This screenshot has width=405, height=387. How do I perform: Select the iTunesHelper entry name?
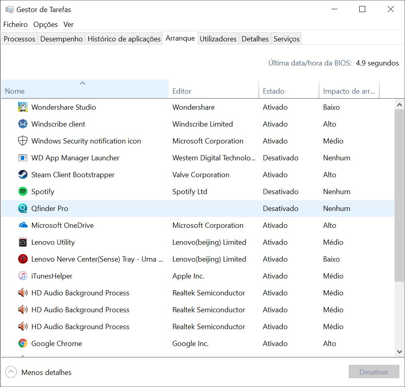52,276
